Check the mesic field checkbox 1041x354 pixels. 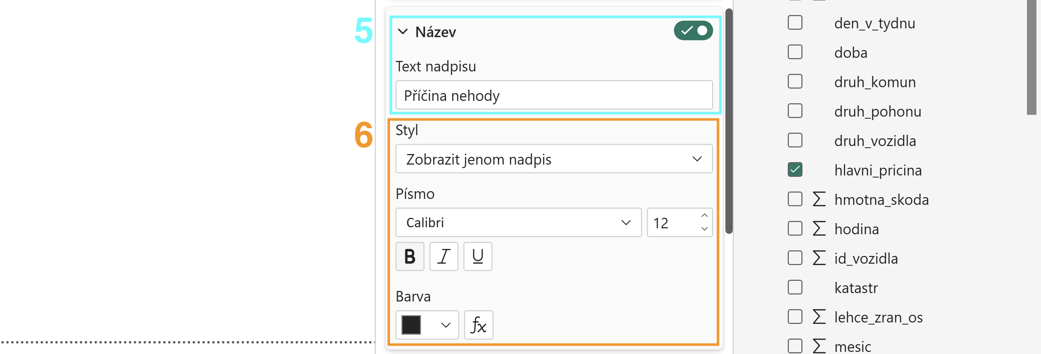[x=795, y=346]
